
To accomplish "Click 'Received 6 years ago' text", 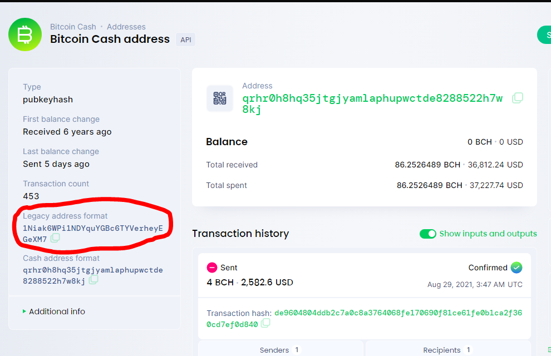I will tap(67, 132).
